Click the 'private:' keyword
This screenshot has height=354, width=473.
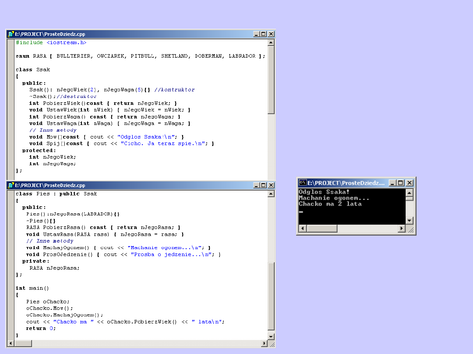pyautogui.click(x=35, y=261)
